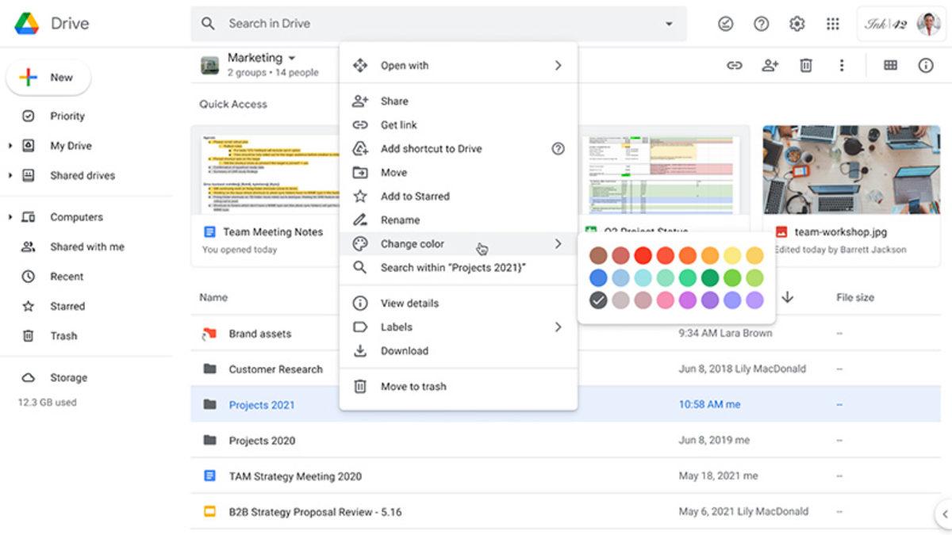Expand the Computers sidebar section

coord(8,216)
